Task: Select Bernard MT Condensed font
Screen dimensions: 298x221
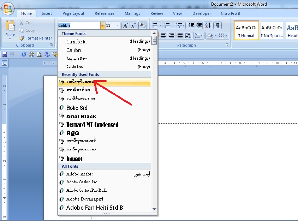Action: point(105,125)
